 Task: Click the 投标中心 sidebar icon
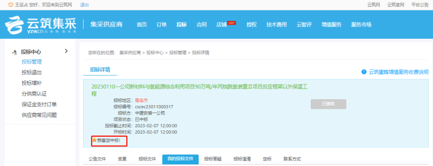[15, 52]
